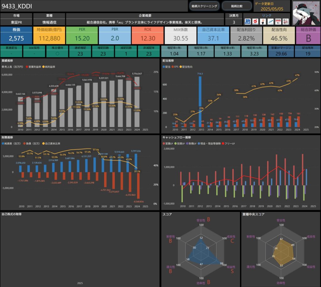Screen dimensions: 321x287
Task: Click the 増配率(5年) value 1.33
Action: point(228,54)
